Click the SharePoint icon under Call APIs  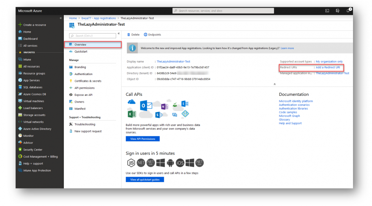[x=159, y=115]
